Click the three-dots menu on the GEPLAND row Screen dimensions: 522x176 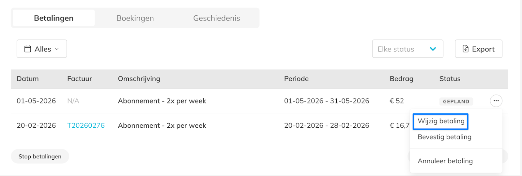click(496, 101)
